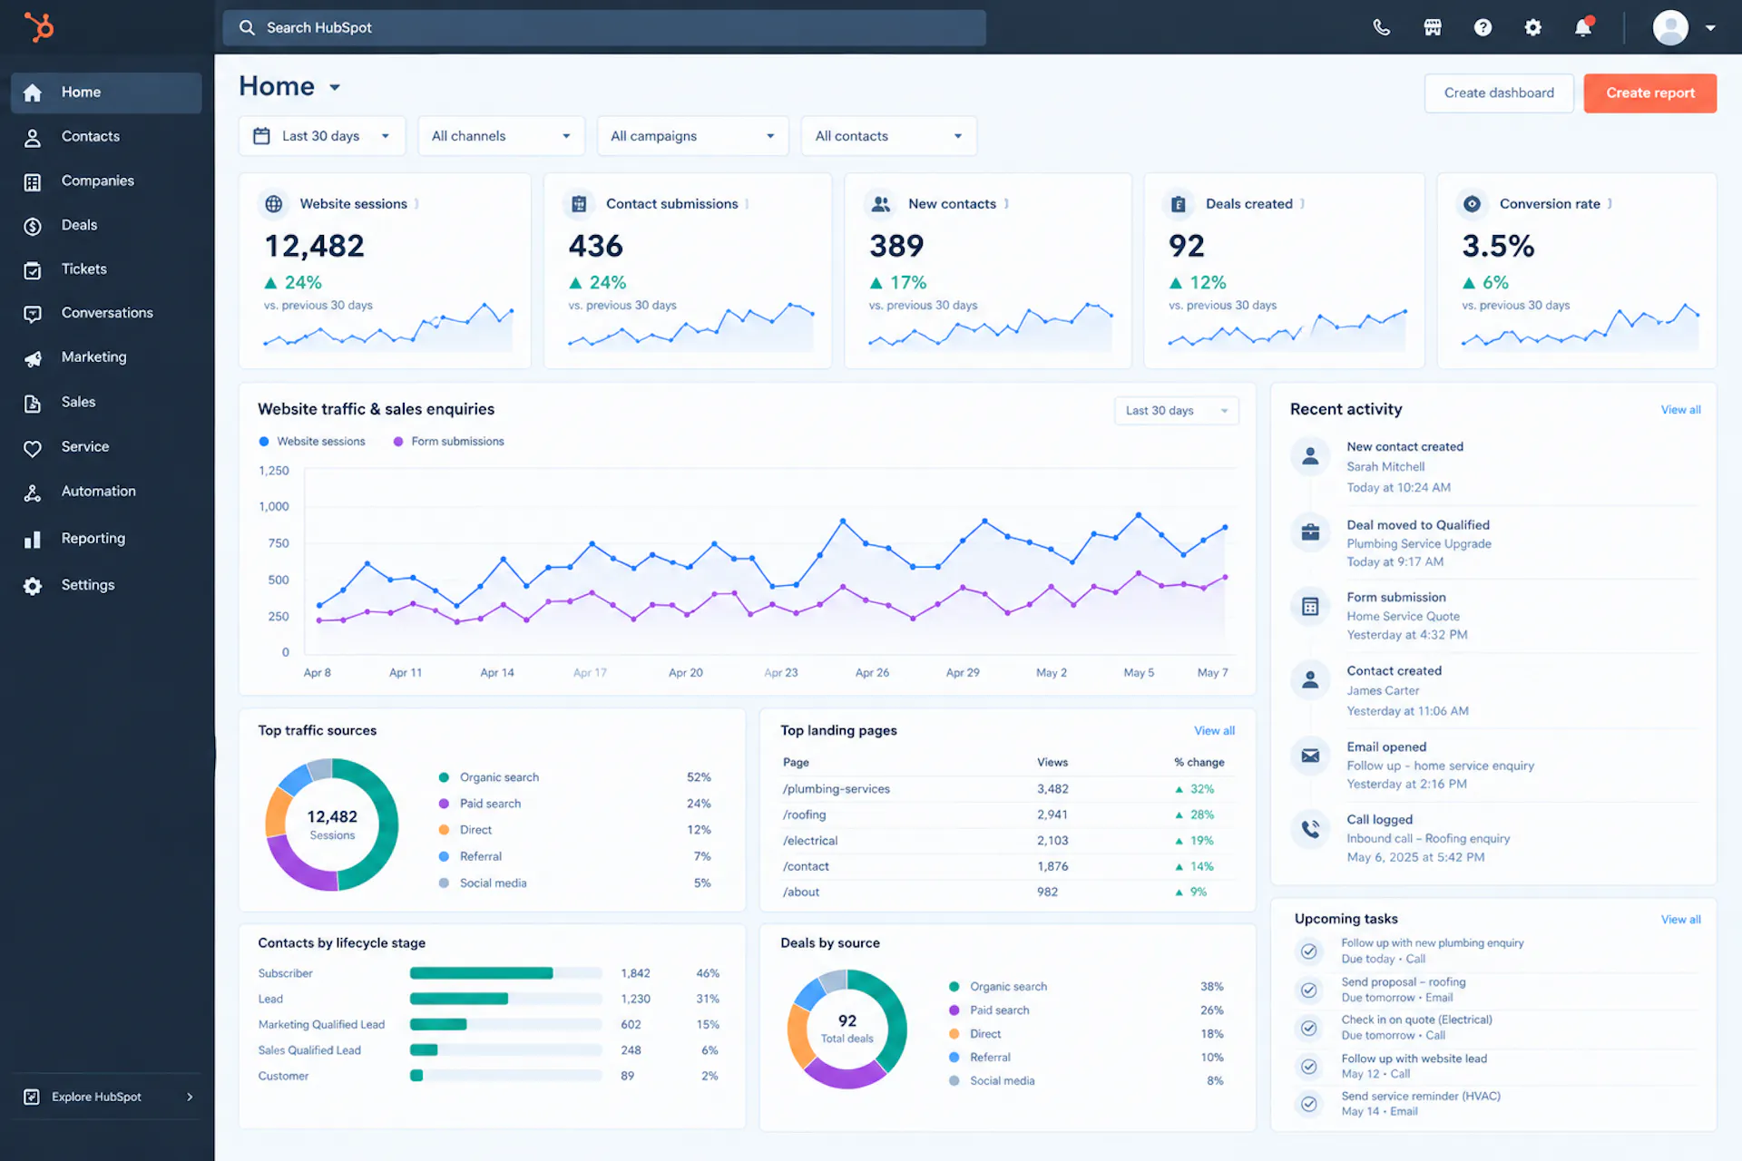The width and height of the screenshot is (1742, 1161).
Task: Click the info icon next to Conversion rate
Action: pos(1610,204)
